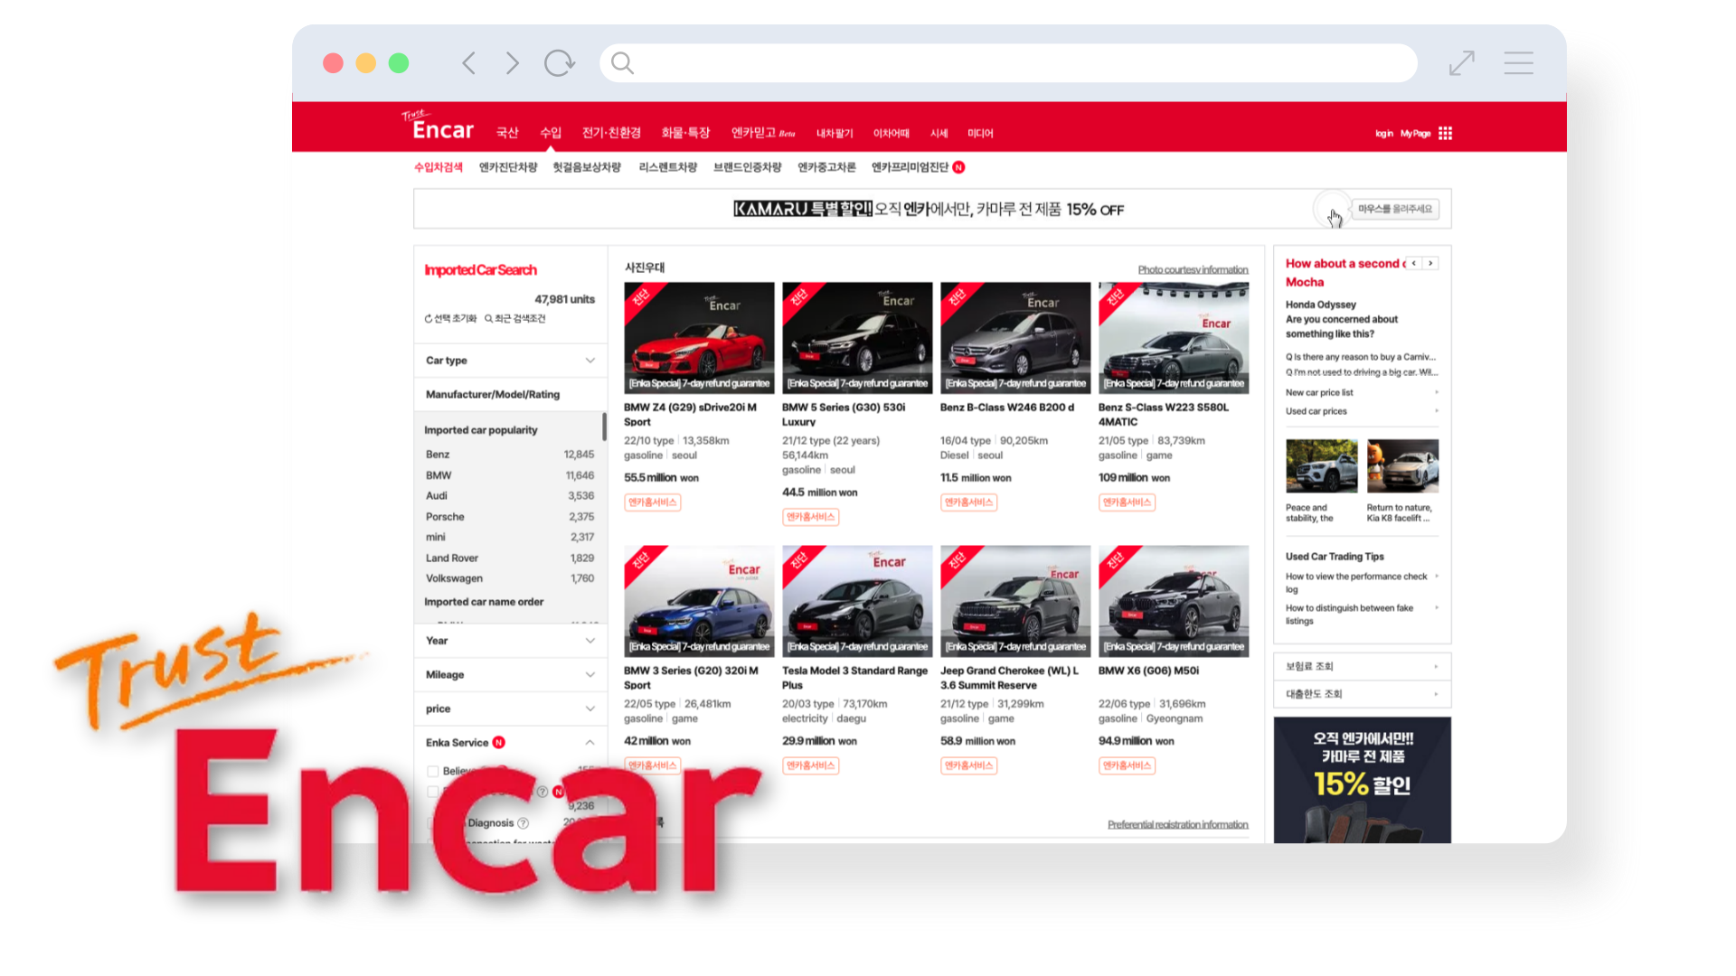This screenshot has height=976, width=1736.
Task: Filter by Porsche 2,375 in popularity list
Action: 510,517
